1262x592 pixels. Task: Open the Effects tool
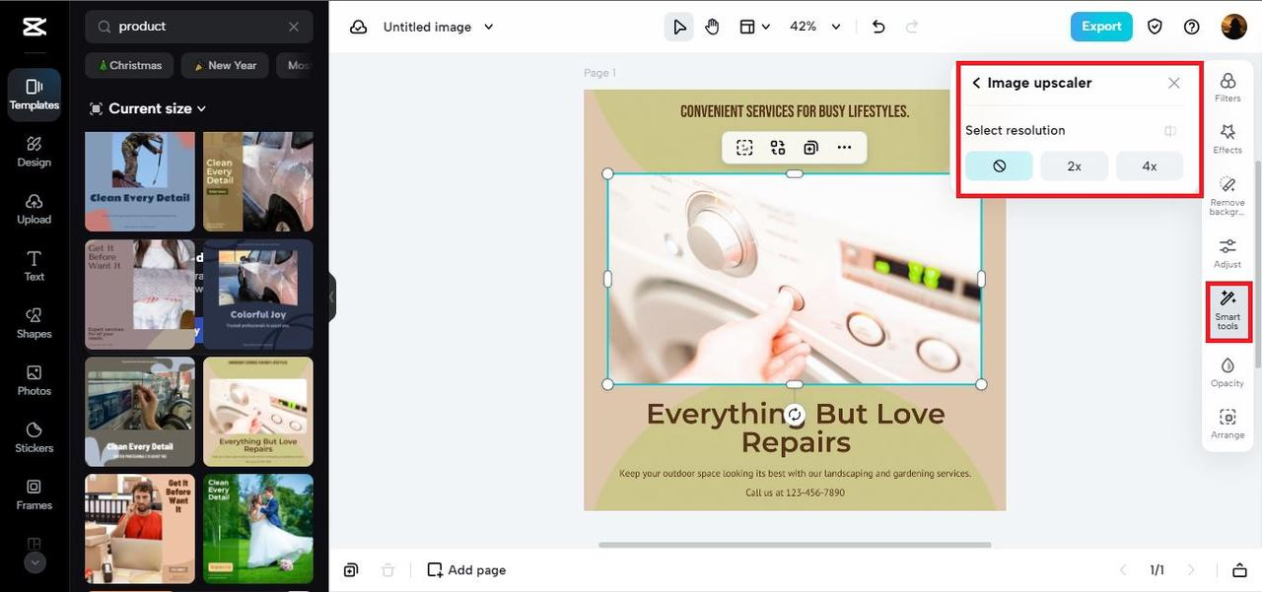tap(1227, 139)
